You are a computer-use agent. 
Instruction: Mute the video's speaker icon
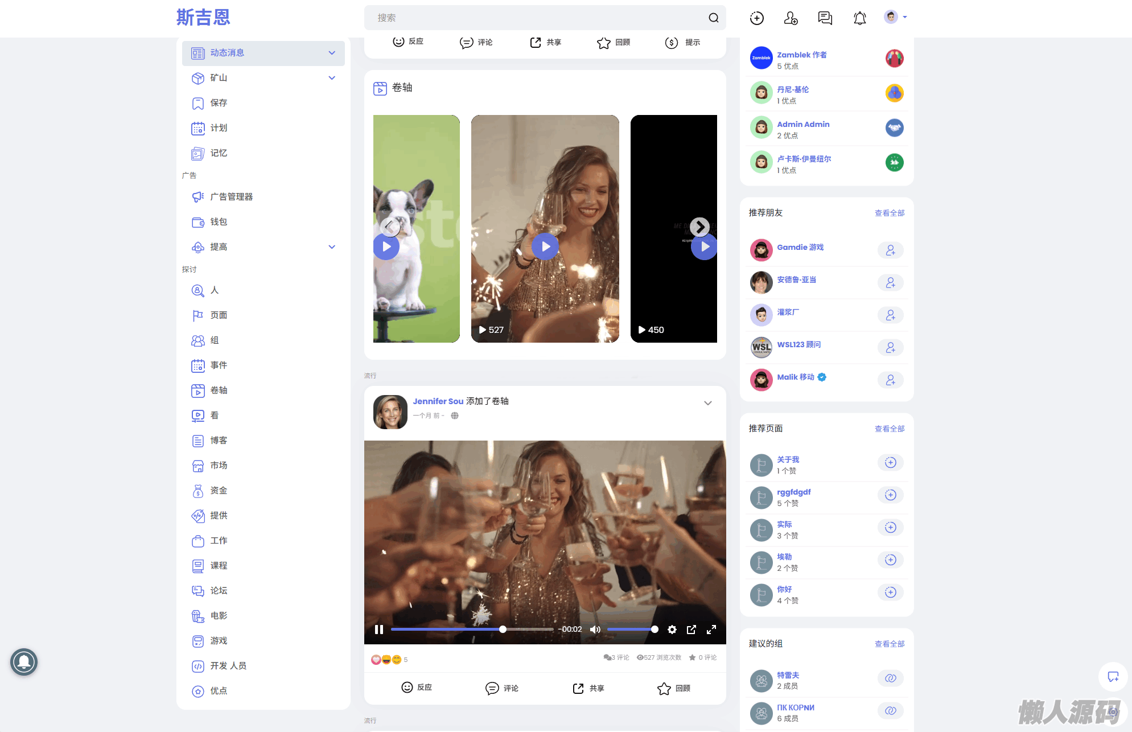(x=595, y=630)
